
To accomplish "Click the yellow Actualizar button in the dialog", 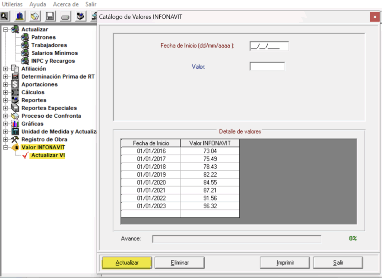I will coord(127,263).
